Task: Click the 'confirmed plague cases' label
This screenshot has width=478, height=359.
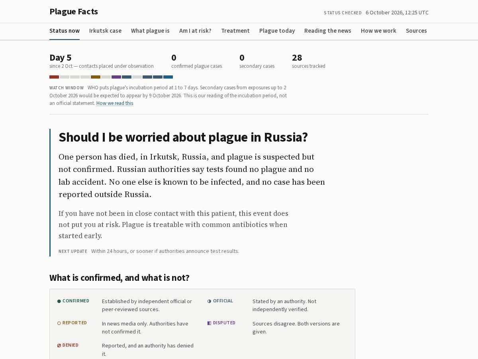Action: pyautogui.click(x=197, y=66)
